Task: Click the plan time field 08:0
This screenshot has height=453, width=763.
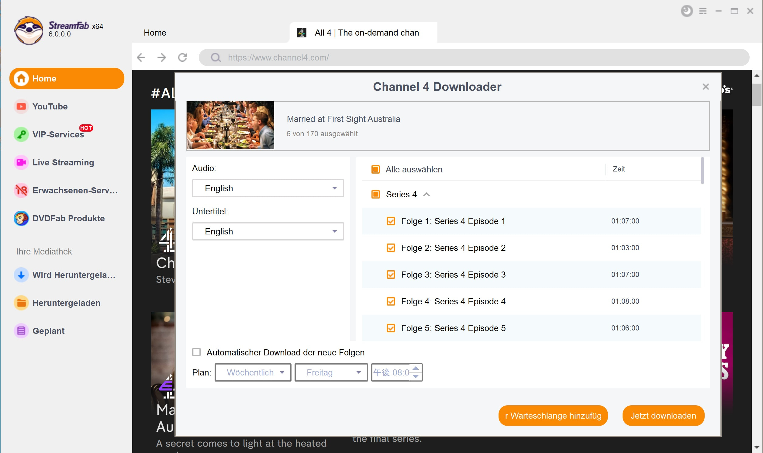Action: [391, 372]
